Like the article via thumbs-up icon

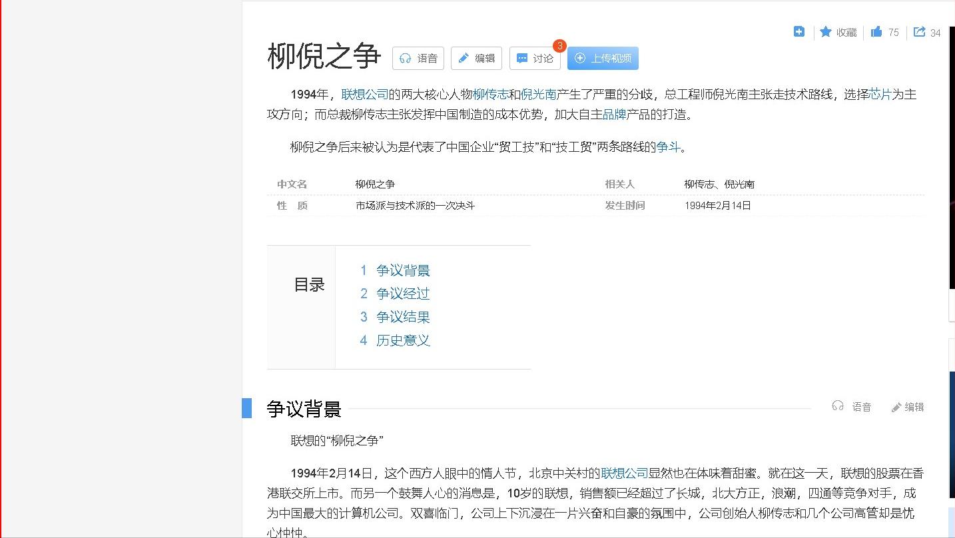click(878, 32)
